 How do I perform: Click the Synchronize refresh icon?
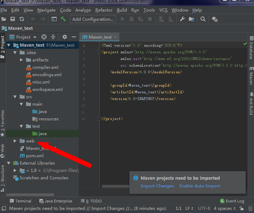[22, 19]
